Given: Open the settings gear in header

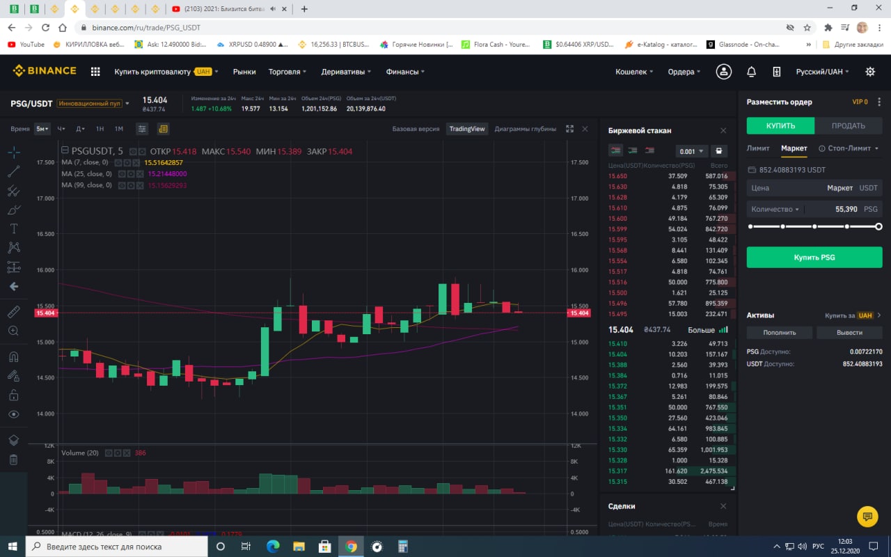Looking at the screenshot, I should click(x=870, y=72).
